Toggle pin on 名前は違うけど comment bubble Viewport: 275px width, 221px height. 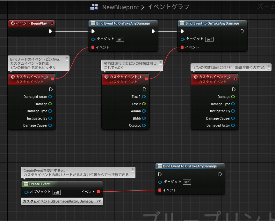pyautogui.click(x=161, y=62)
